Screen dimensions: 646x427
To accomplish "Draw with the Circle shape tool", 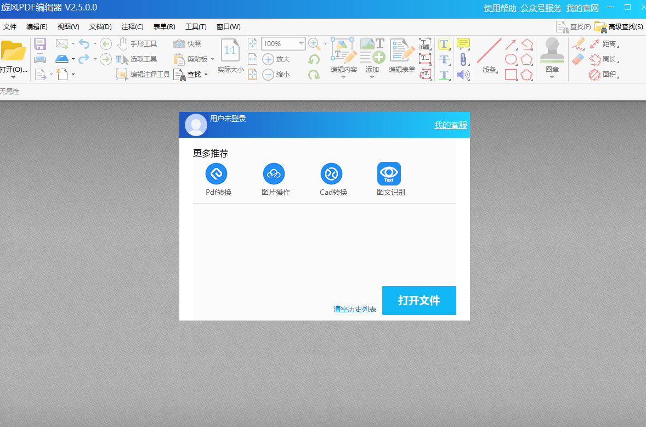I will [x=511, y=59].
